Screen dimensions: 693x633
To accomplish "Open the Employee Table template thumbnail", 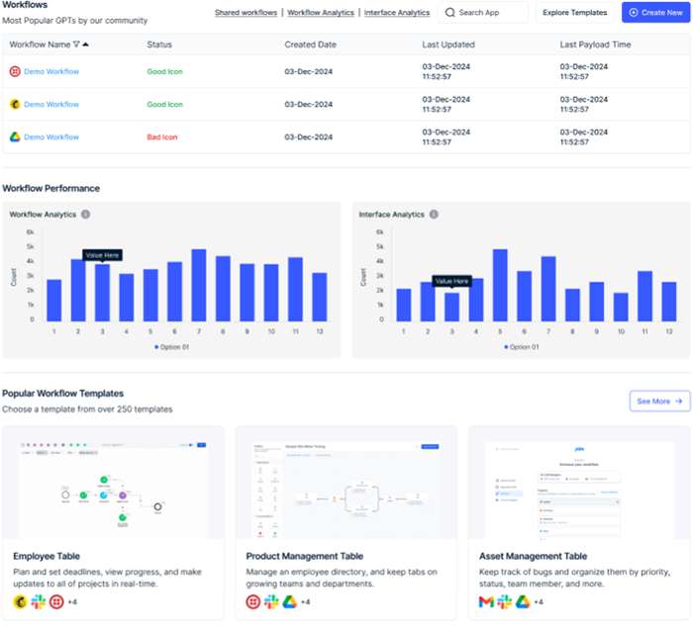I will point(113,481).
